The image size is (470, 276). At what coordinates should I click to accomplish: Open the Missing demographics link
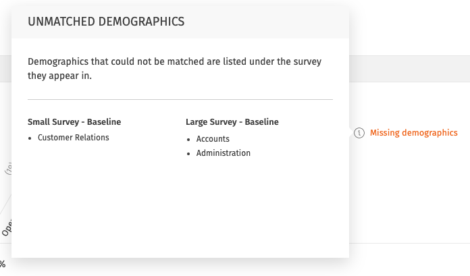[x=413, y=133]
